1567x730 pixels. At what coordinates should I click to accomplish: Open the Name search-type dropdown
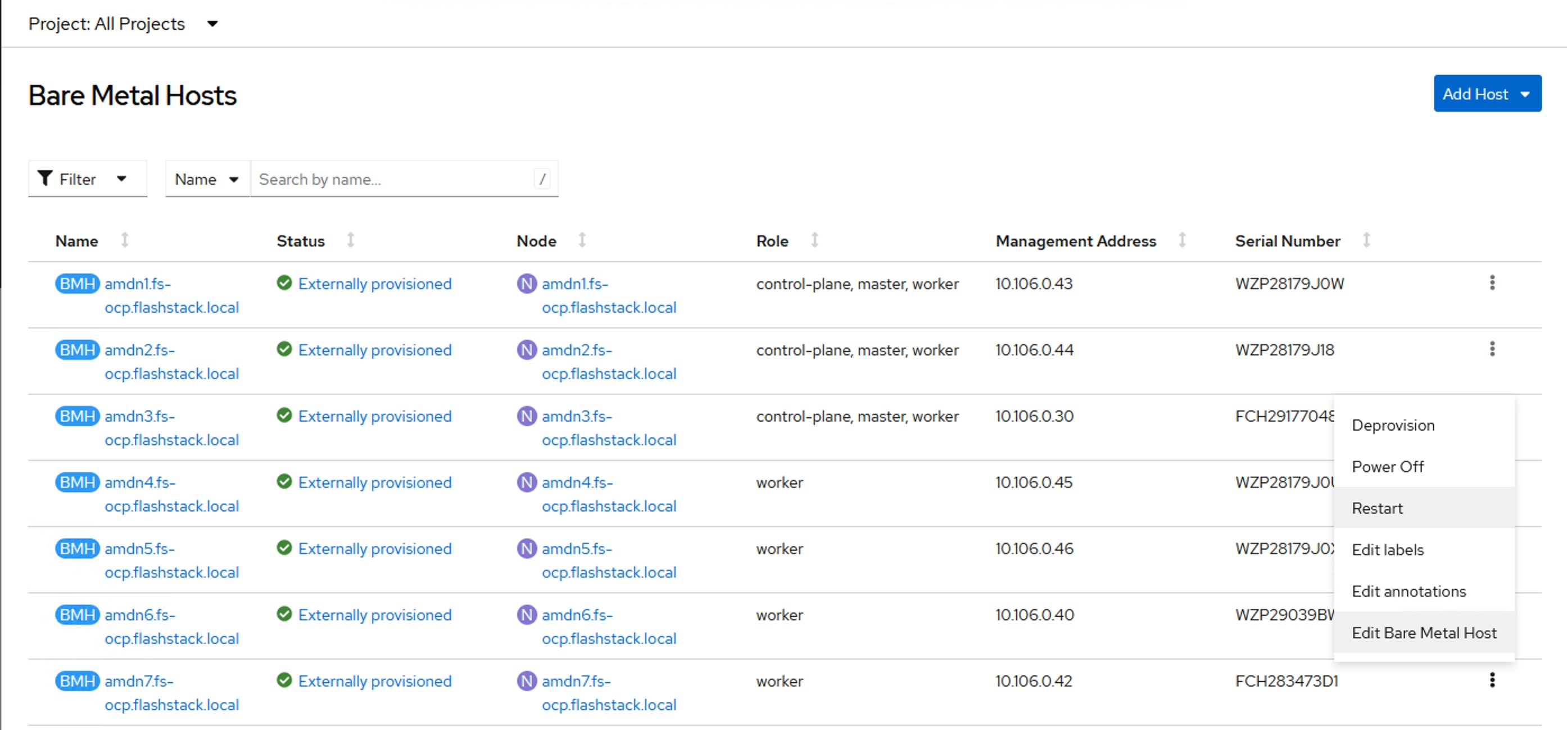207,179
